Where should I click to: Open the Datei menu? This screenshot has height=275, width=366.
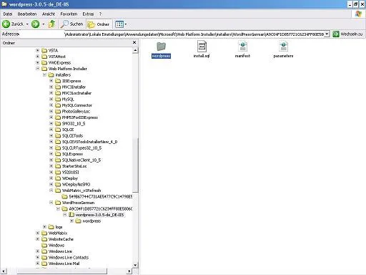(x=8, y=14)
